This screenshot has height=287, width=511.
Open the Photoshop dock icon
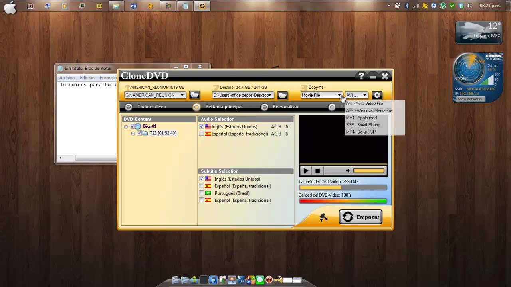[242, 280]
